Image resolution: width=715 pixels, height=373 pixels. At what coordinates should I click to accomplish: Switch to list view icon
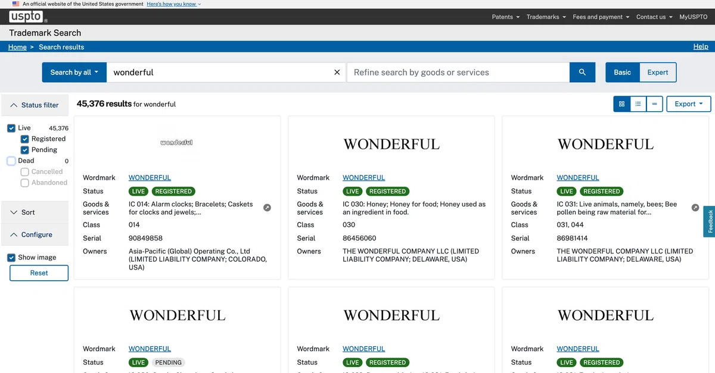click(638, 104)
